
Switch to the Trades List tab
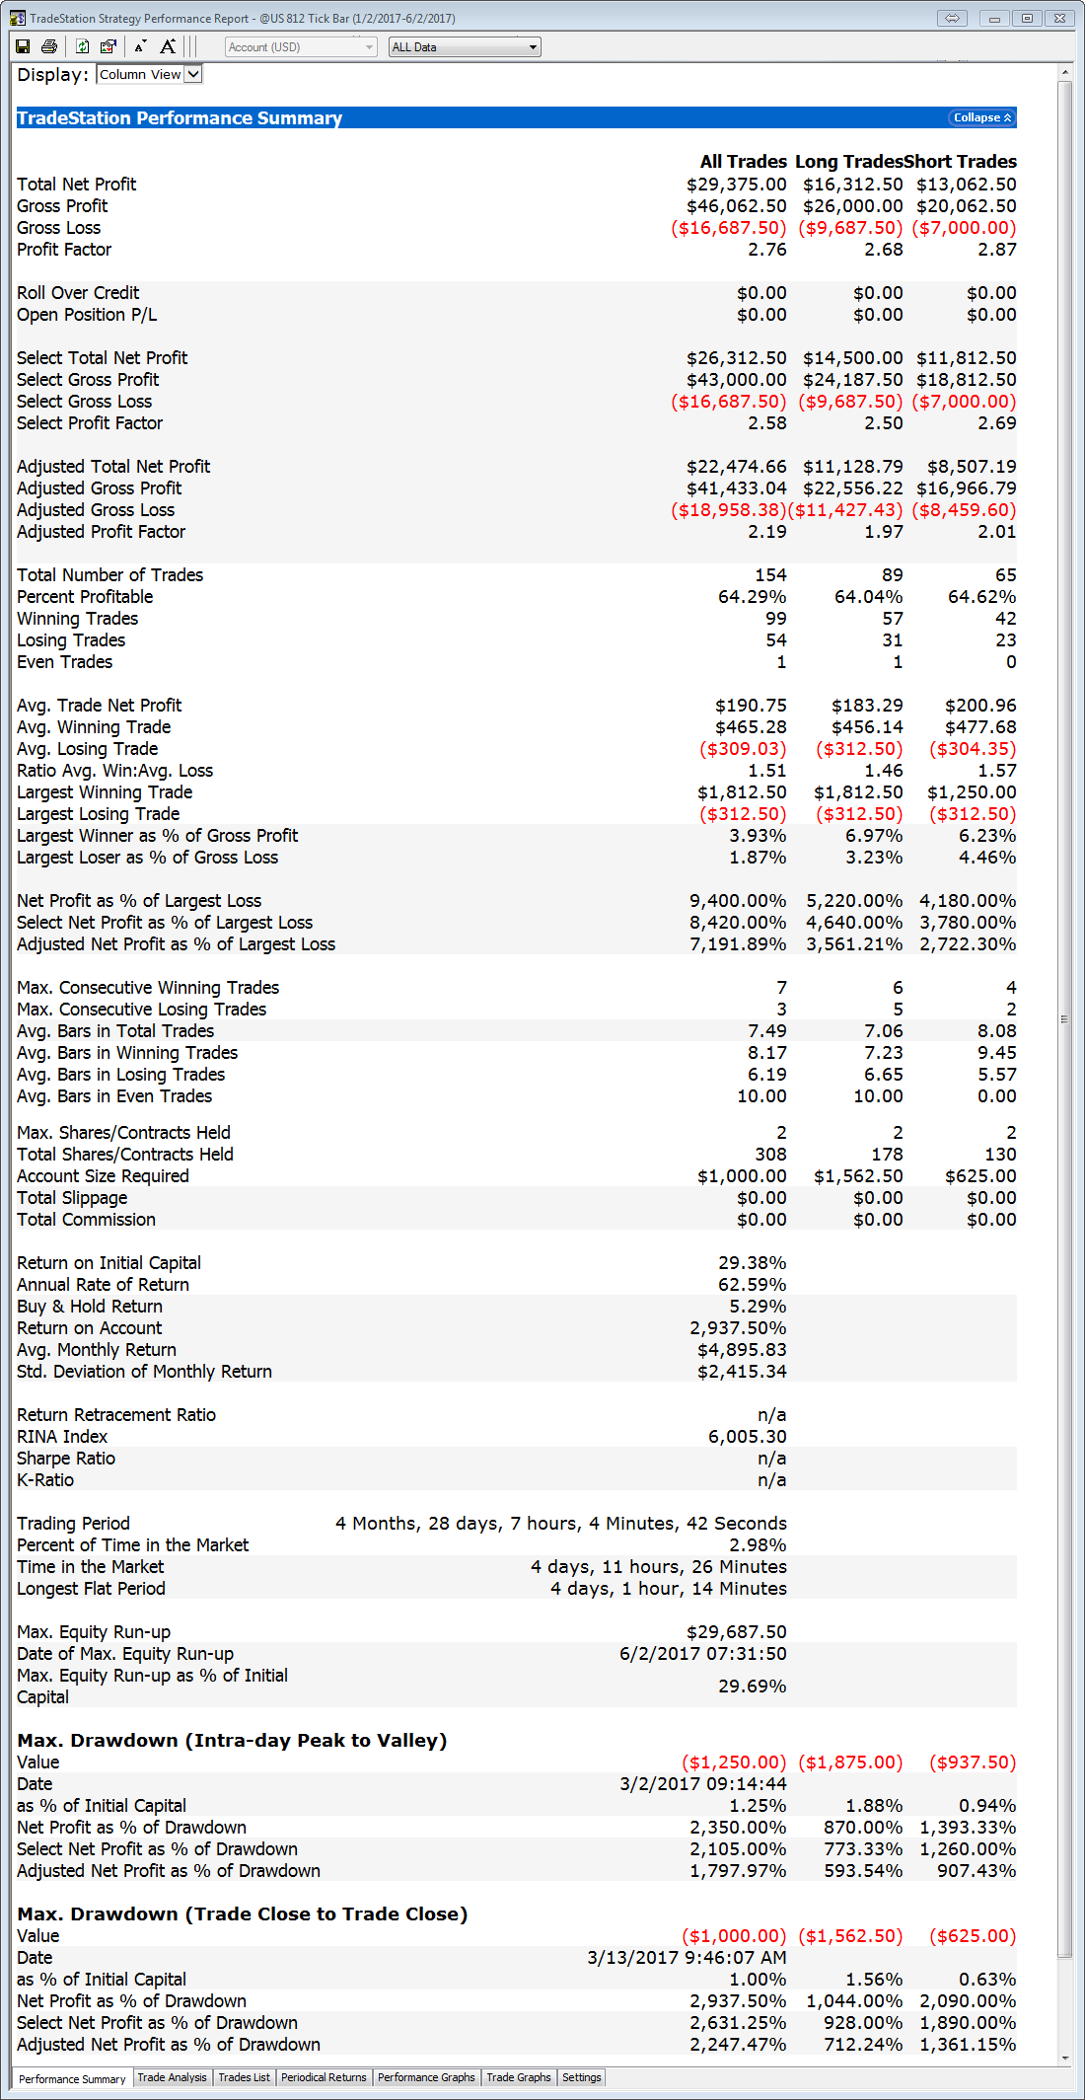coord(244,2077)
